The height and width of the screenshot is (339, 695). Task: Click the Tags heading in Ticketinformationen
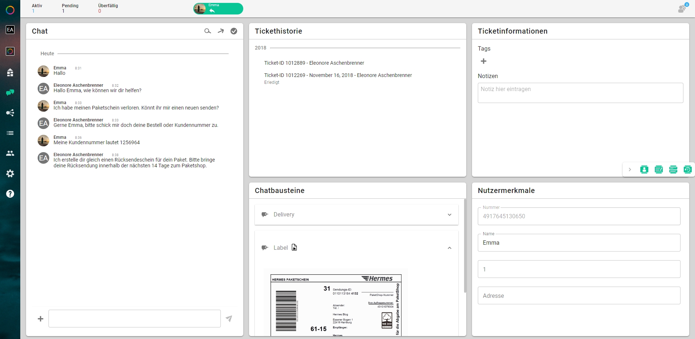point(484,48)
